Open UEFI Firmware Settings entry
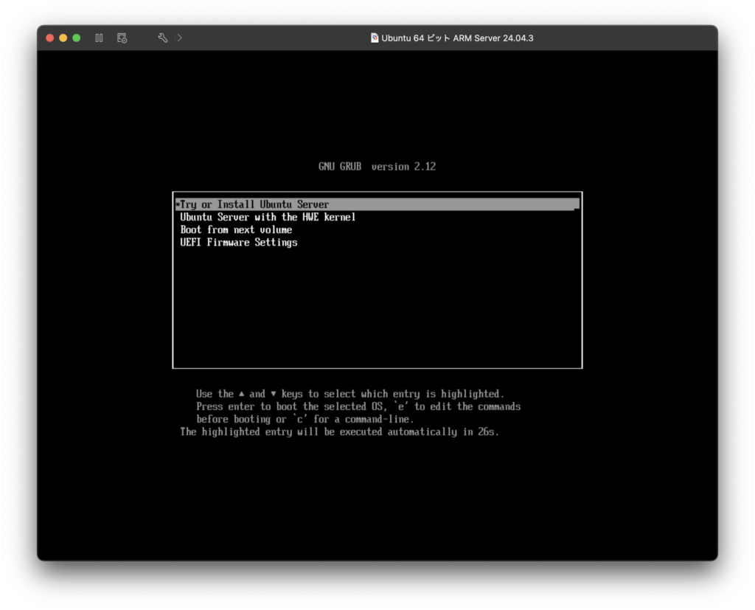The width and height of the screenshot is (755, 610). point(239,242)
